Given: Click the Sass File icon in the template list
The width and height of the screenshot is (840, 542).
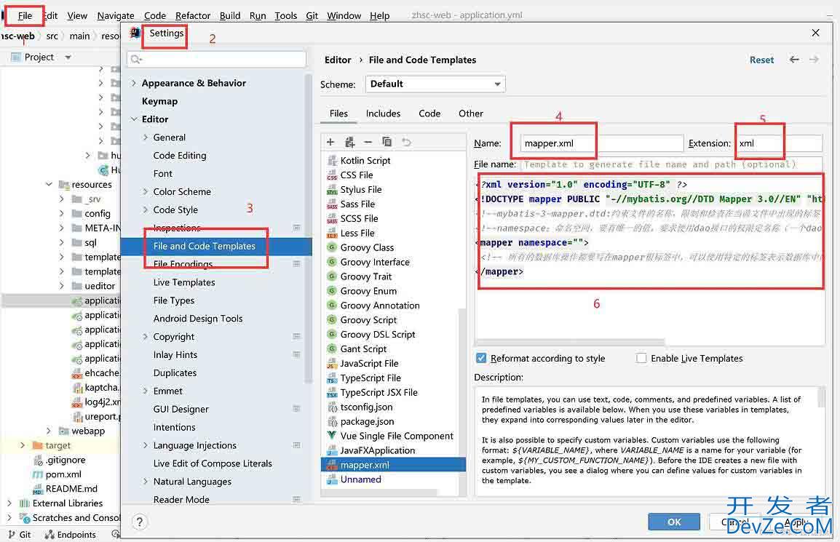Looking at the screenshot, I should point(332,204).
